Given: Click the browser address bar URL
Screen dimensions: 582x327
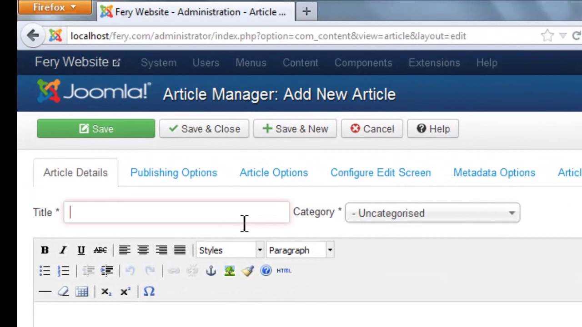Looking at the screenshot, I should (x=268, y=36).
